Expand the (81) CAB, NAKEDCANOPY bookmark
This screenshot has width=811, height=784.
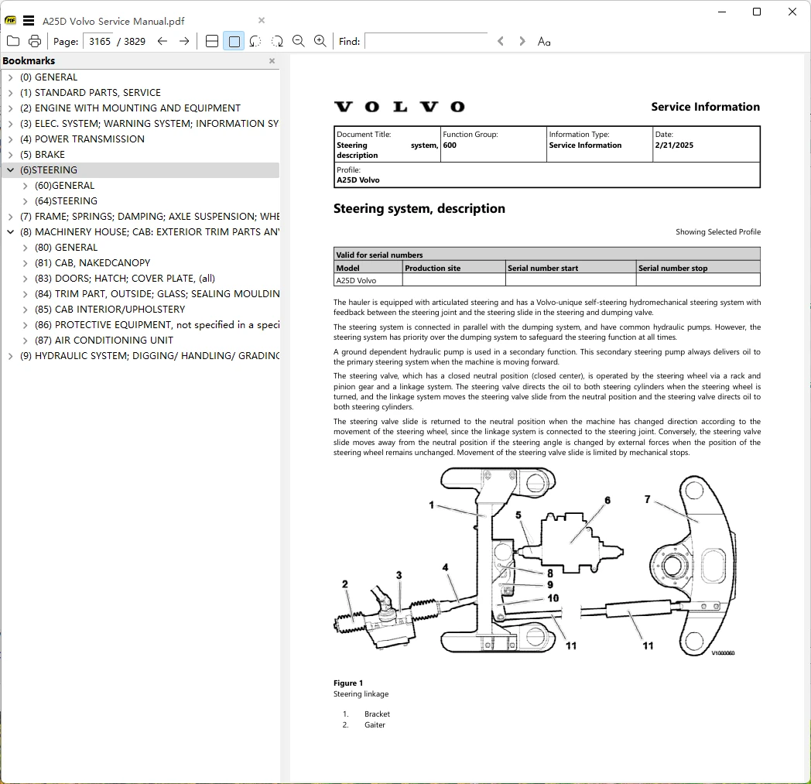[x=26, y=263]
